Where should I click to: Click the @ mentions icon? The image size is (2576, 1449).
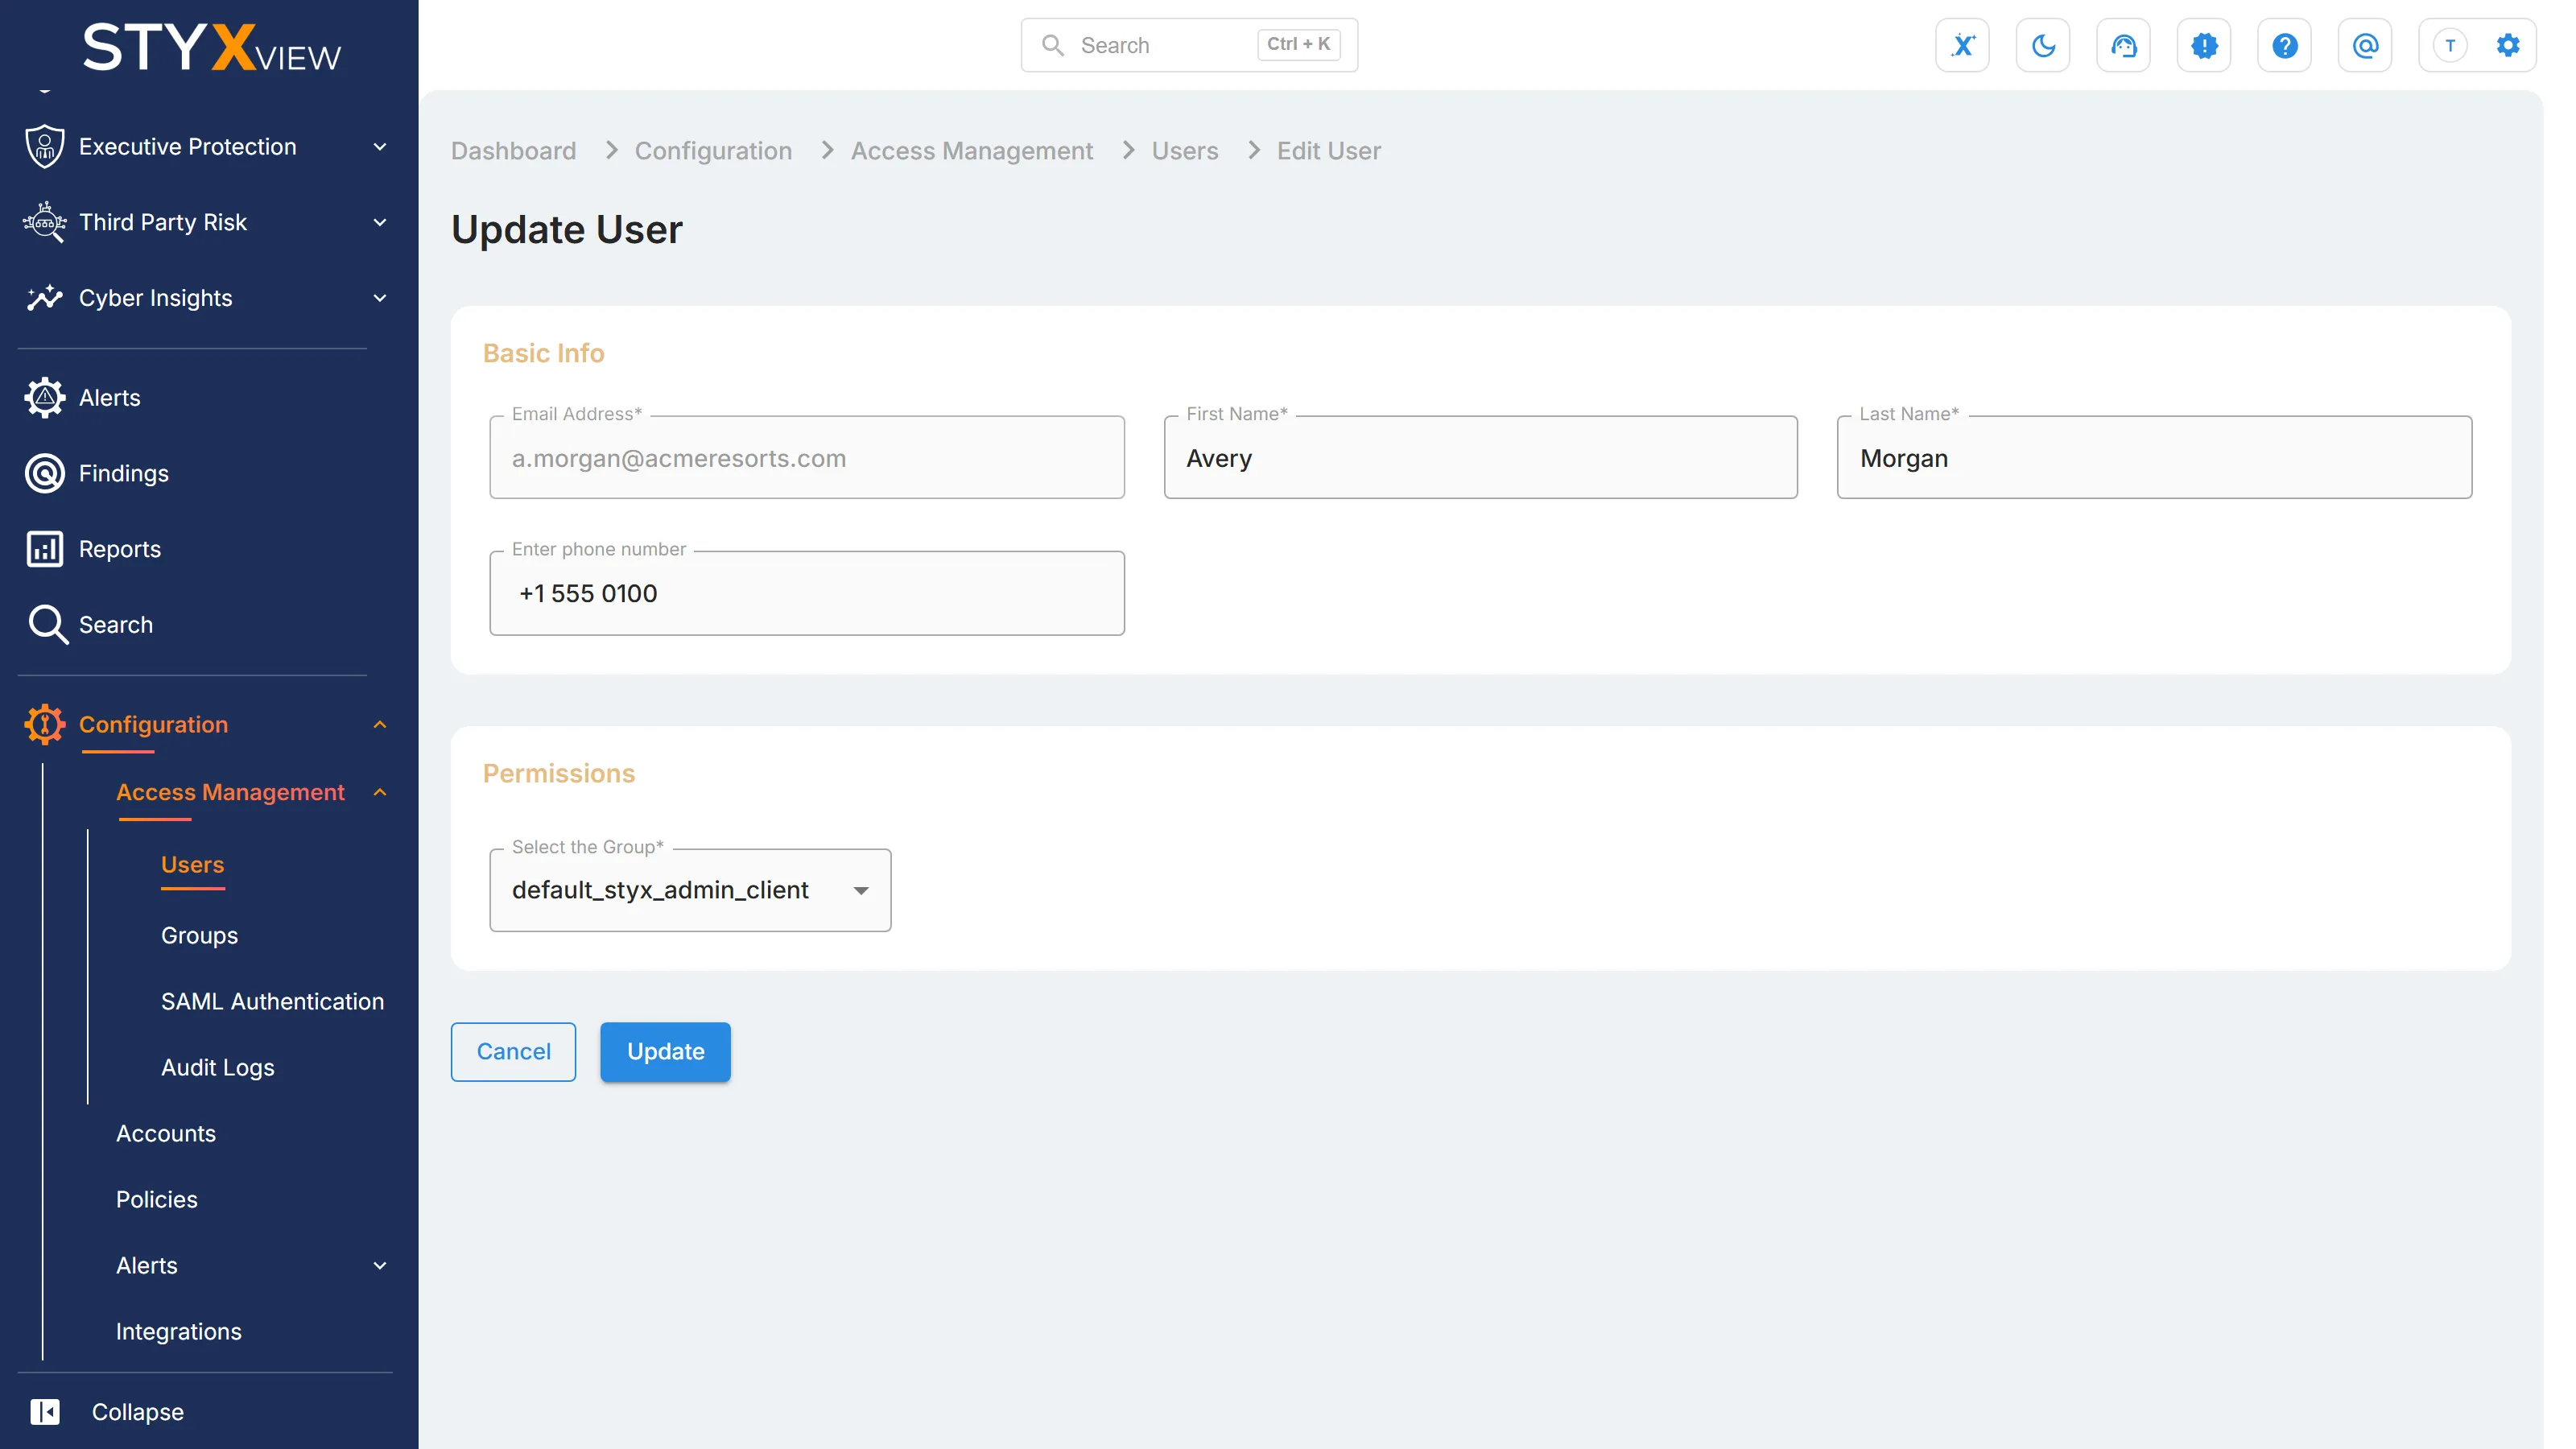2365,45
